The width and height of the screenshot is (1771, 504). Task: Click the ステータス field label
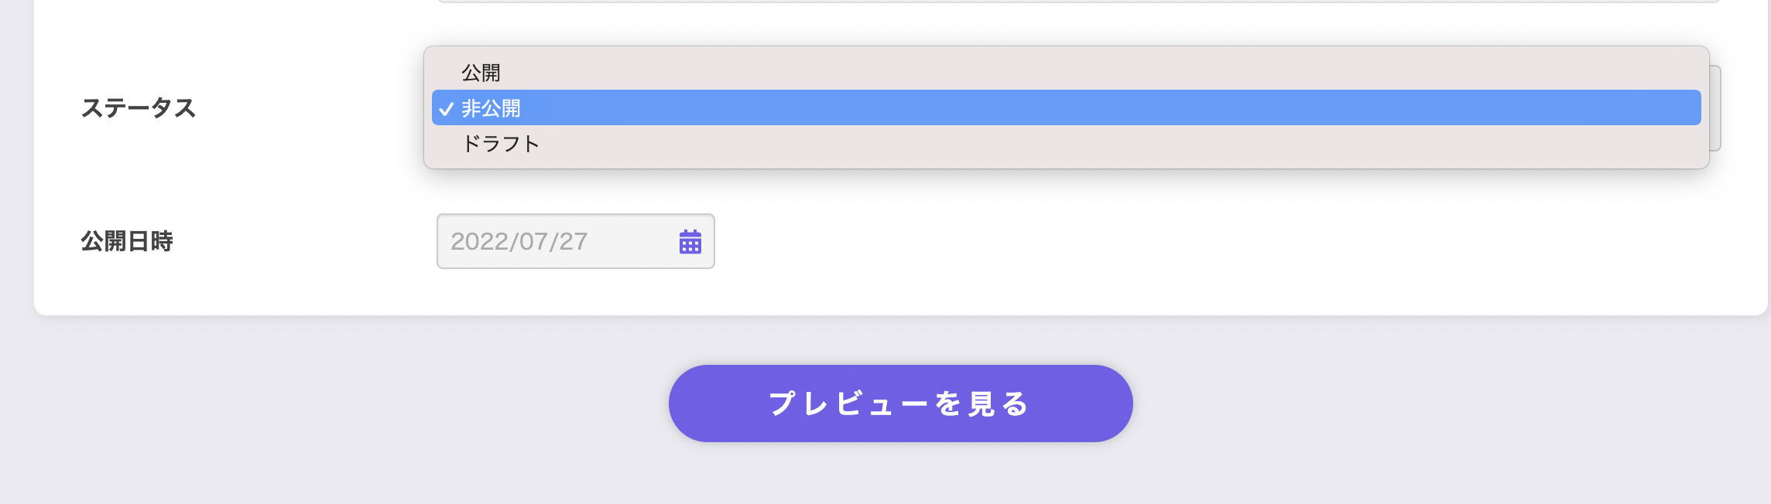click(x=139, y=107)
